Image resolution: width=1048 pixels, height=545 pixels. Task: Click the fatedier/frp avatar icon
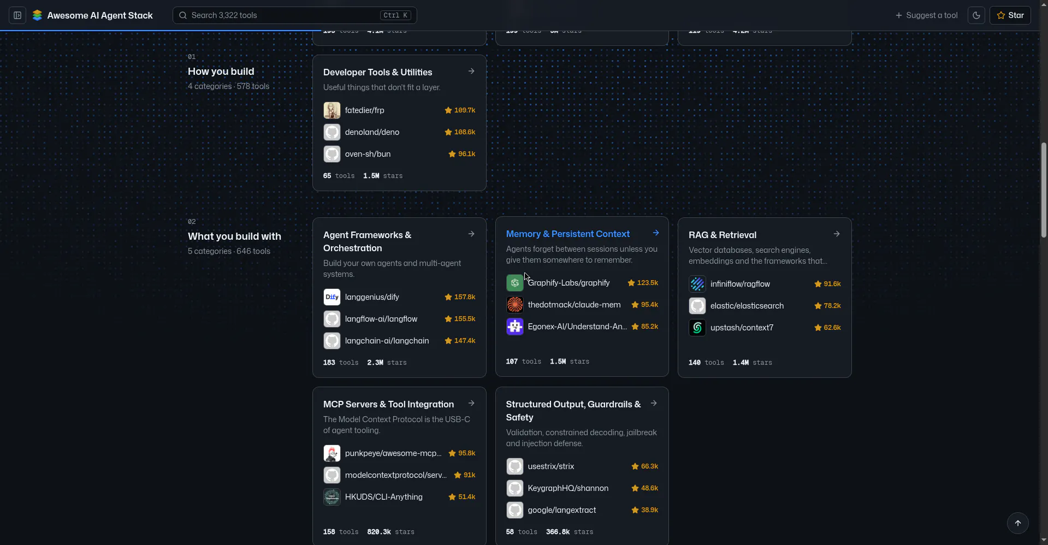tap(332, 110)
